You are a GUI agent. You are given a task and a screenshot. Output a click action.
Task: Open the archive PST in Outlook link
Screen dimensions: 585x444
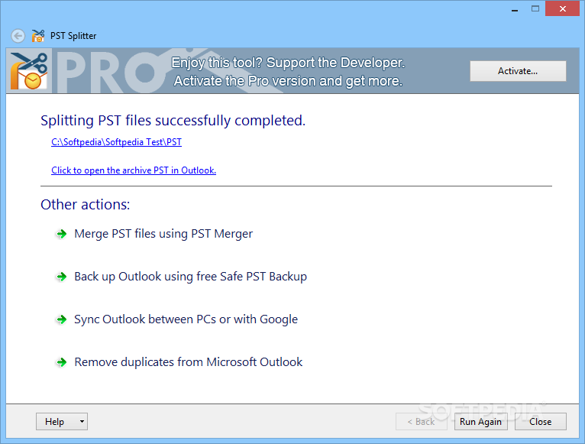pos(134,170)
